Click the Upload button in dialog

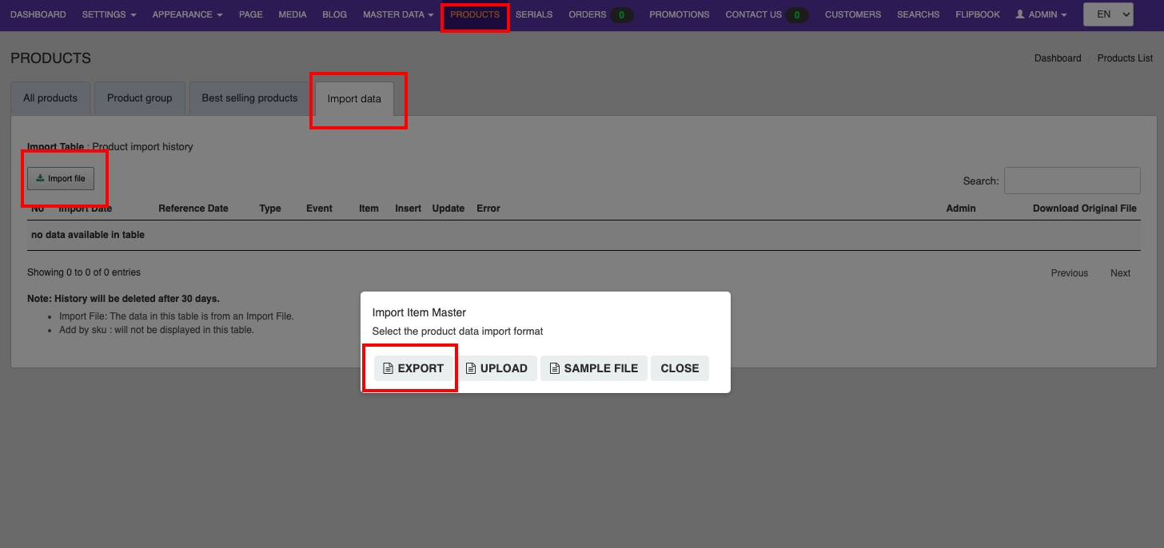coord(496,368)
